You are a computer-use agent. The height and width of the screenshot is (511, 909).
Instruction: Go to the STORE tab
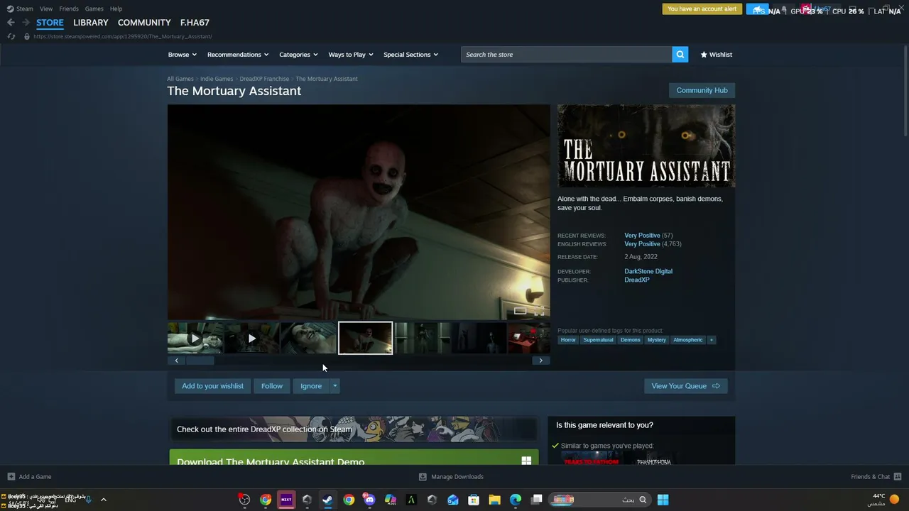[x=50, y=23]
